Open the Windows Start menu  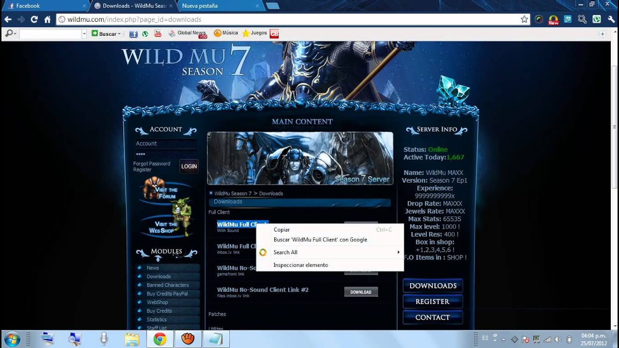coord(12,339)
